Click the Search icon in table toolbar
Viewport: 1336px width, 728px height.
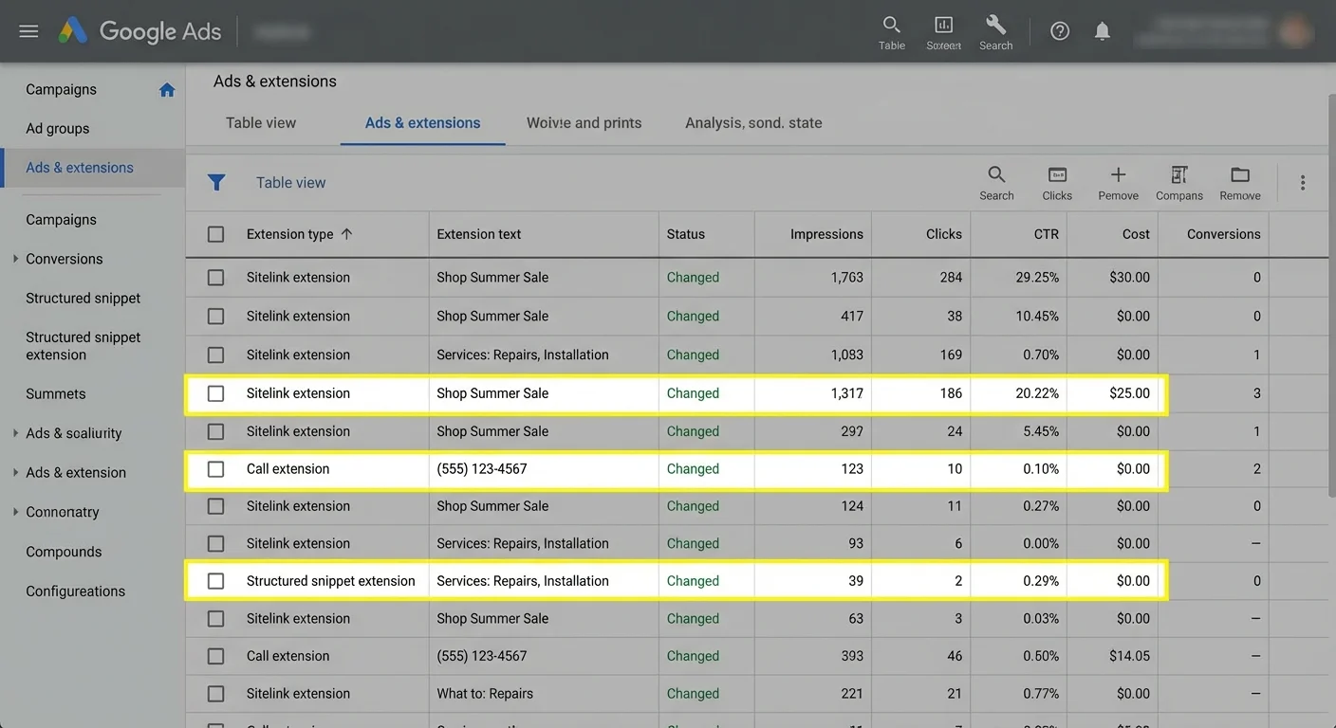996,183
